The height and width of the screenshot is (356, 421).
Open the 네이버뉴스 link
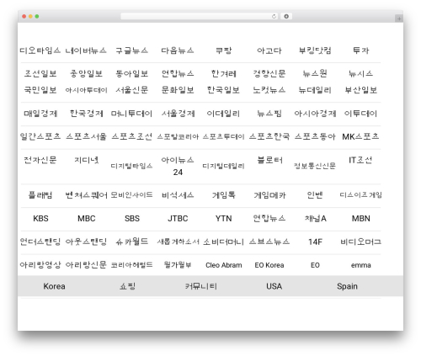86,50
